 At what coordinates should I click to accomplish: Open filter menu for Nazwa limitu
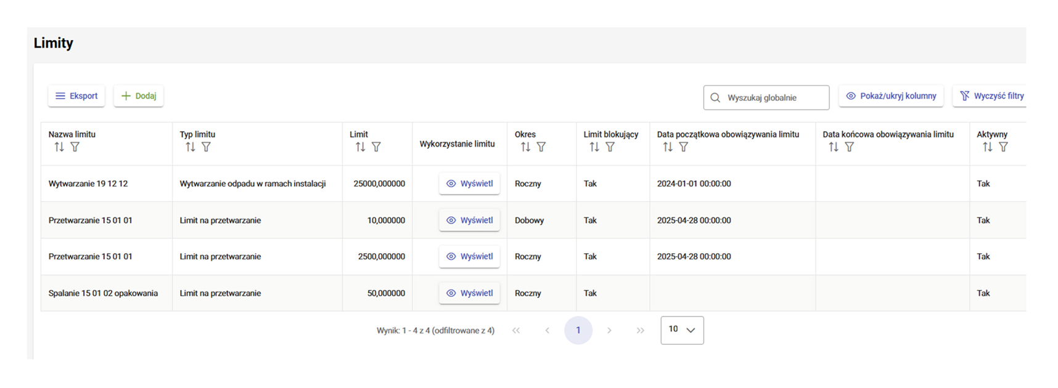click(75, 147)
